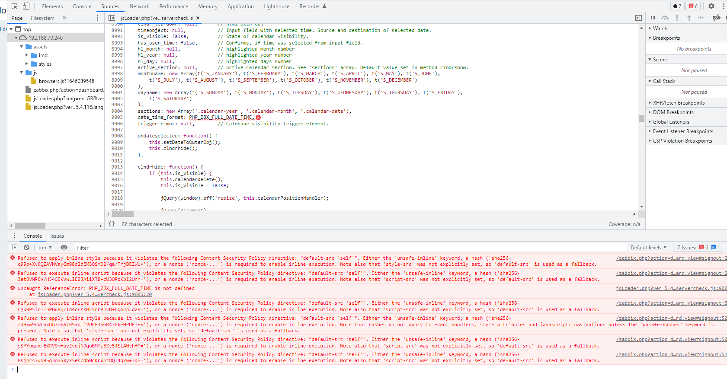Open zabbix.php?action=dashboard file

tap(65, 89)
